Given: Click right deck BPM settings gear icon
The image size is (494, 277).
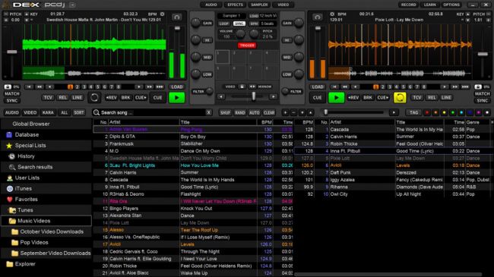Looking at the screenshot, I should pyautogui.click(x=332, y=14).
